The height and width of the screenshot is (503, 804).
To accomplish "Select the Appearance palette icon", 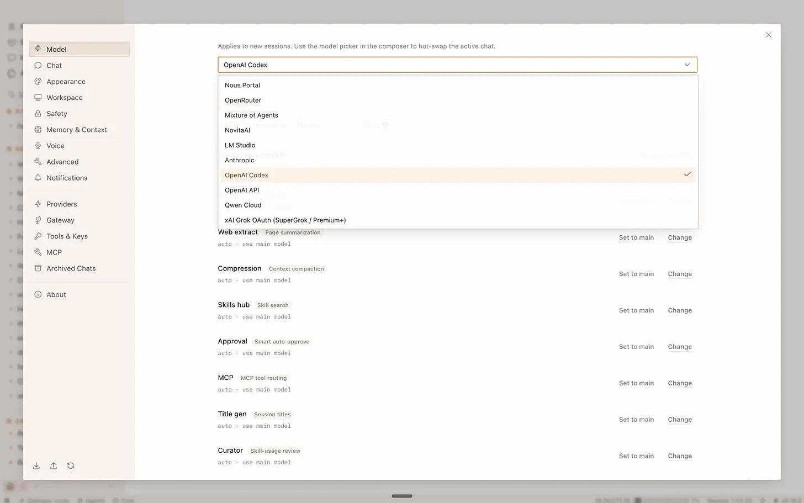I will tap(38, 81).
